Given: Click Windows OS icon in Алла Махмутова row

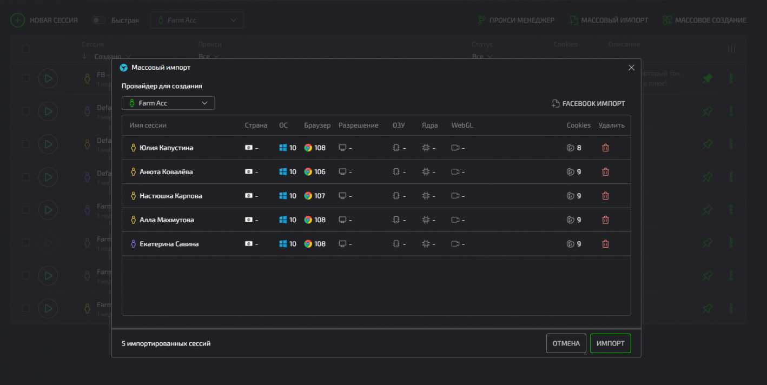Looking at the screenshot, I should pos(283,220).
